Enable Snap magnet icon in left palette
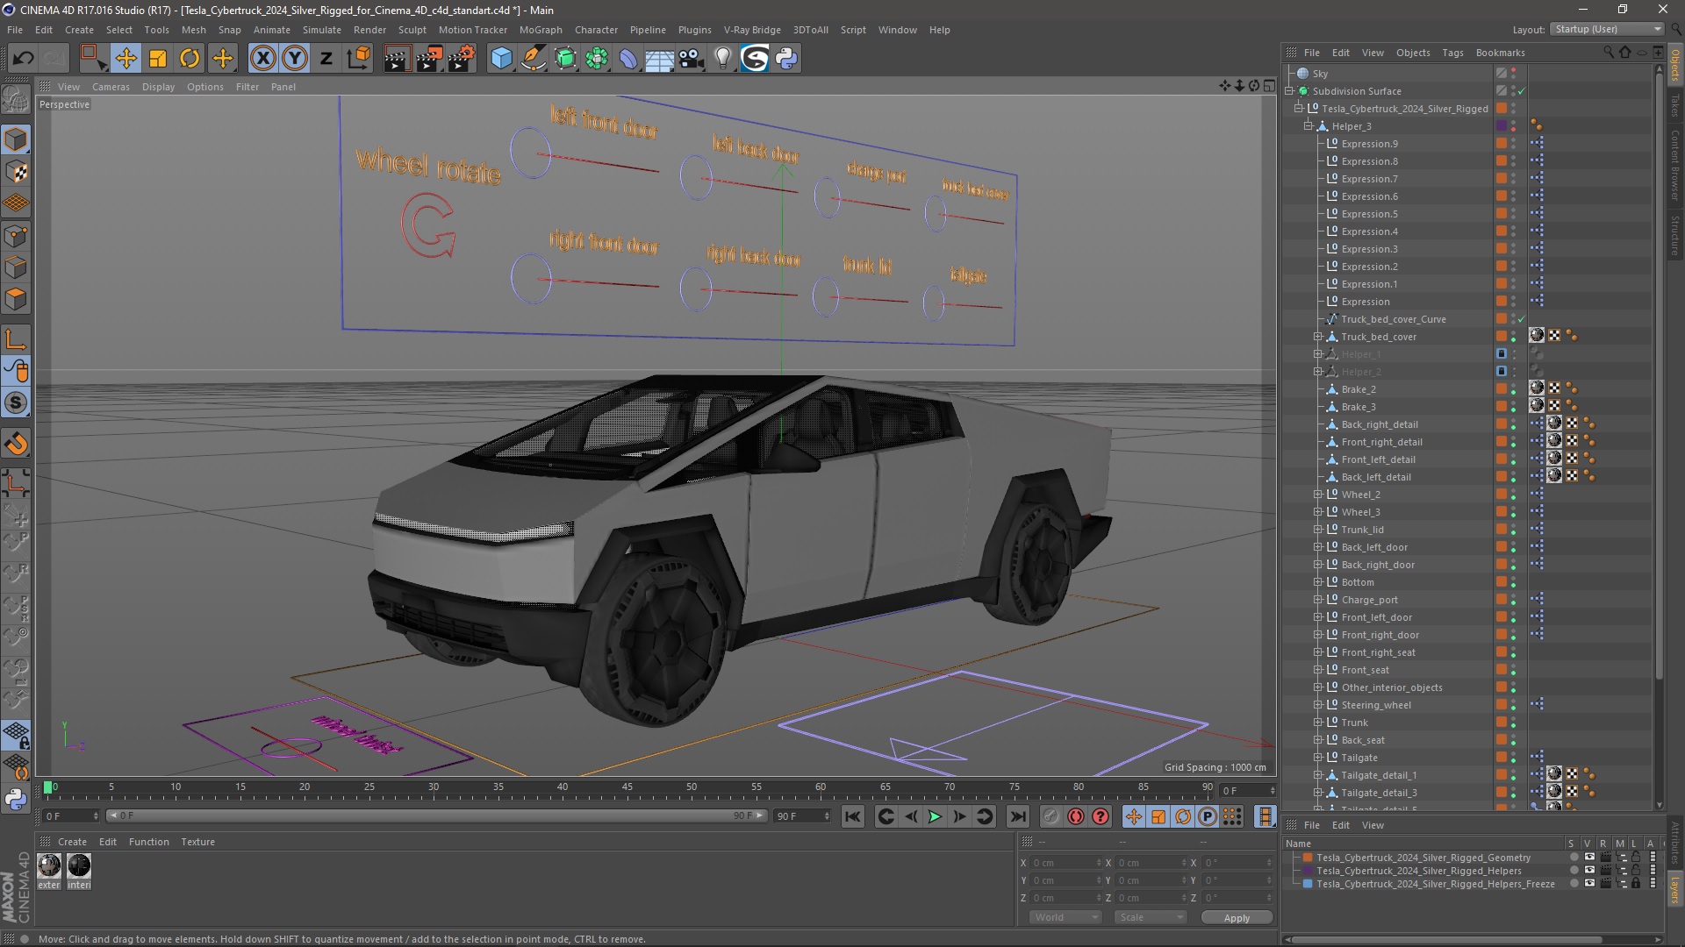 [16, 444]
